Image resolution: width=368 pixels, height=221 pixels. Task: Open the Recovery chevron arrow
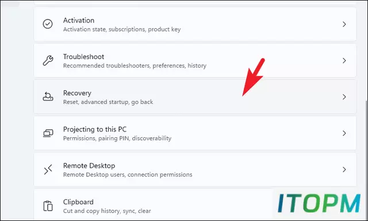pyautogui.click(x=344, y=97)
